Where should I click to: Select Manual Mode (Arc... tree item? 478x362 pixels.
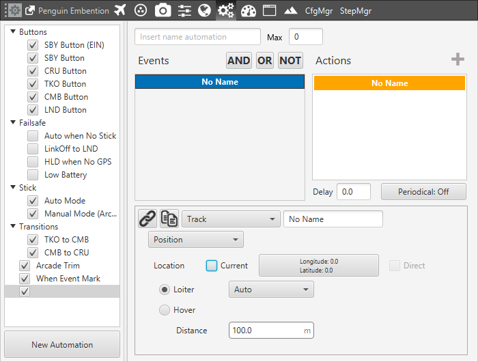click(81, 214)
